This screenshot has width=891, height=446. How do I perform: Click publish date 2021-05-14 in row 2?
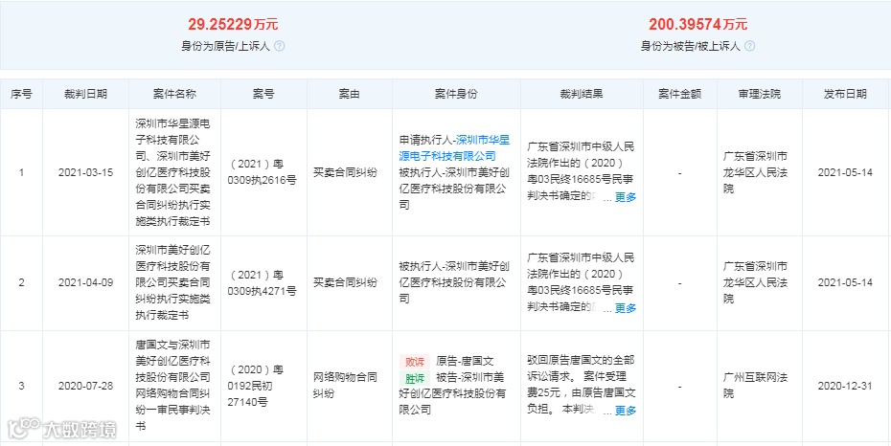(845, 283)
